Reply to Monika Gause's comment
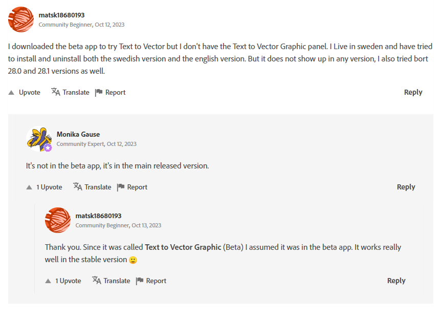Image resolution: width=444 pixels, height=319 pixels. 406,187
